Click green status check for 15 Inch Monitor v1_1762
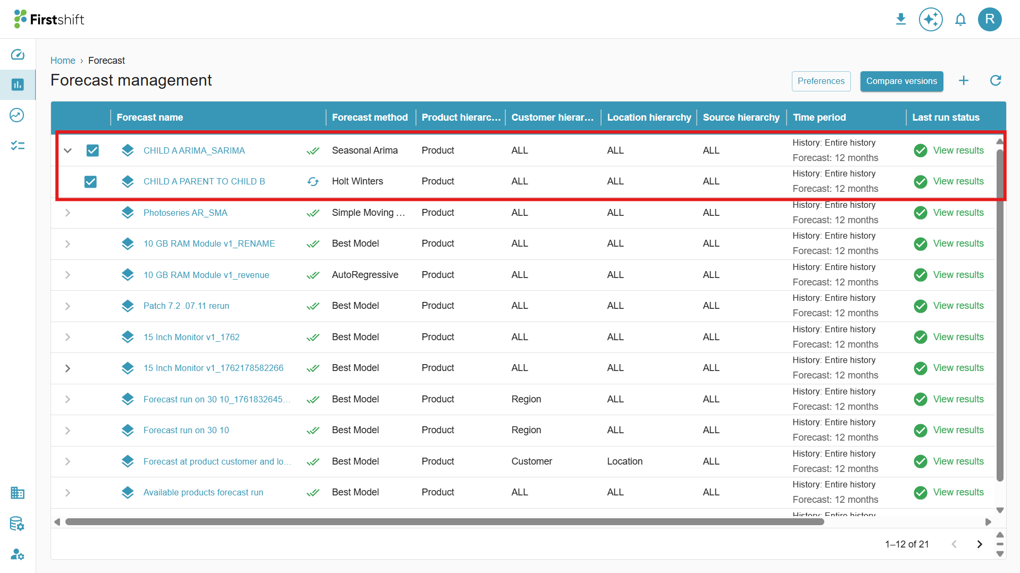The width and height of the screenshot is (1020, 573). (921, 337)
